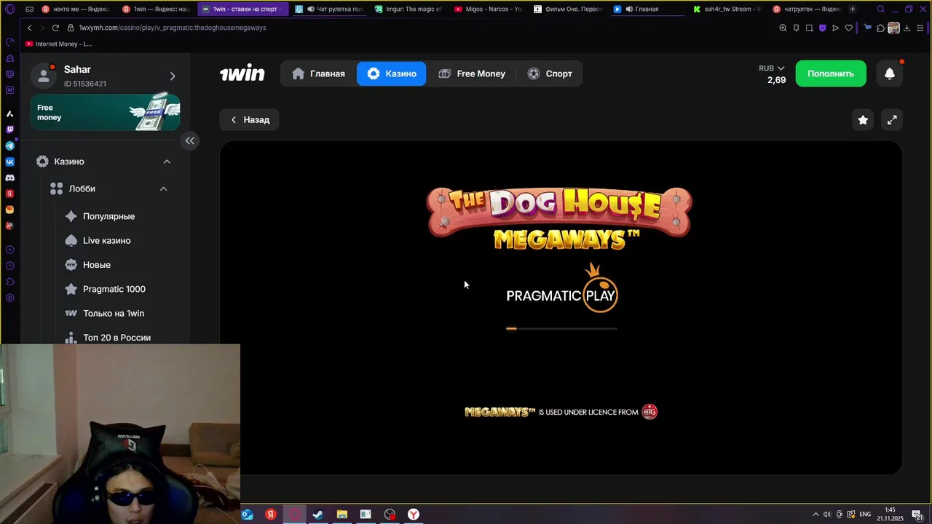The width and height of the screenshot is (932, 524).
Task: Open Free Money navigation tab
Action: [472, 74]
